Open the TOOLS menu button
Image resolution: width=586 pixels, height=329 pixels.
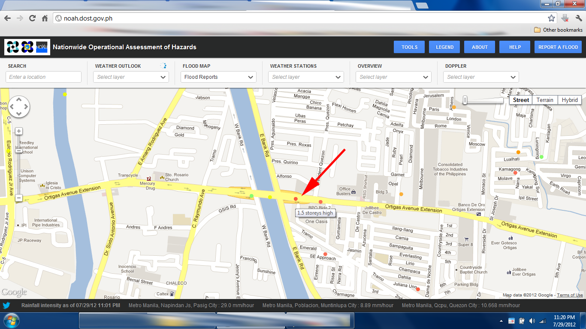pos(409,47)
